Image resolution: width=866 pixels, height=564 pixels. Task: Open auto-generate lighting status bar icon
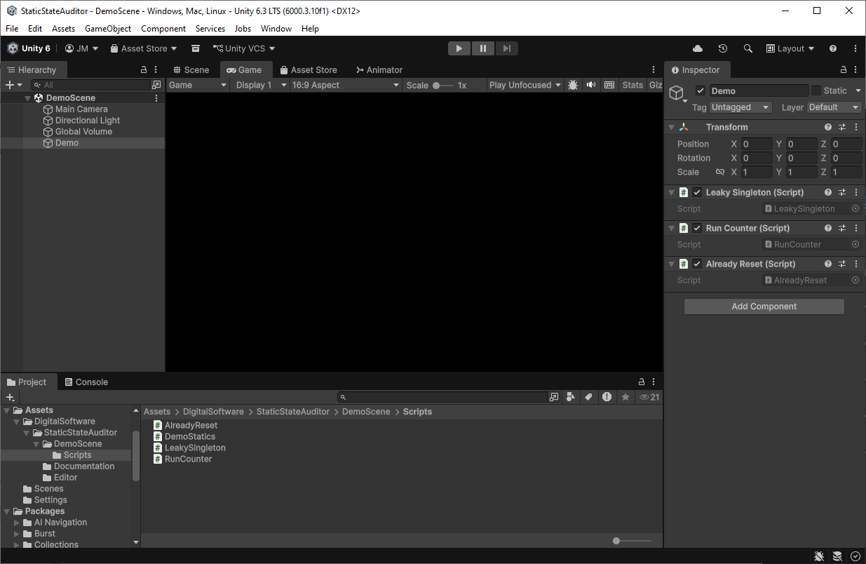tap(837, 556)
